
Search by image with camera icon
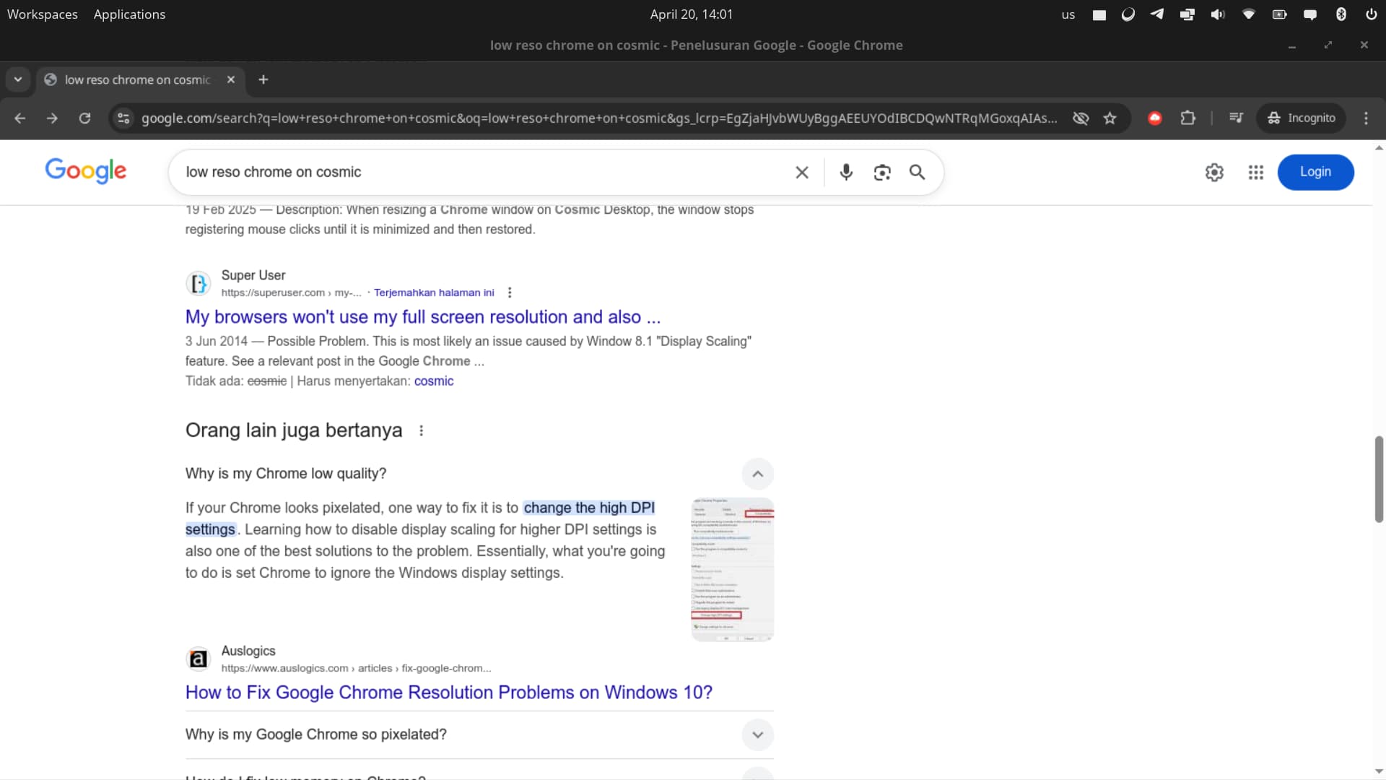pos(882,173)
